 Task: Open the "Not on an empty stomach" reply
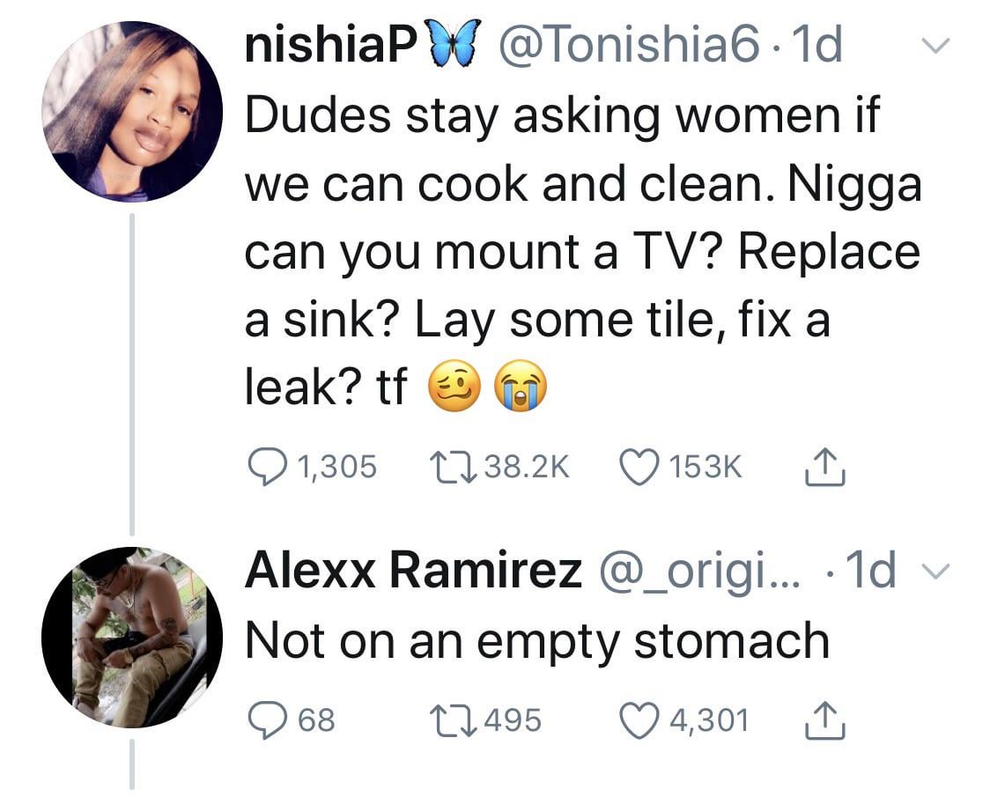(537, 640)
